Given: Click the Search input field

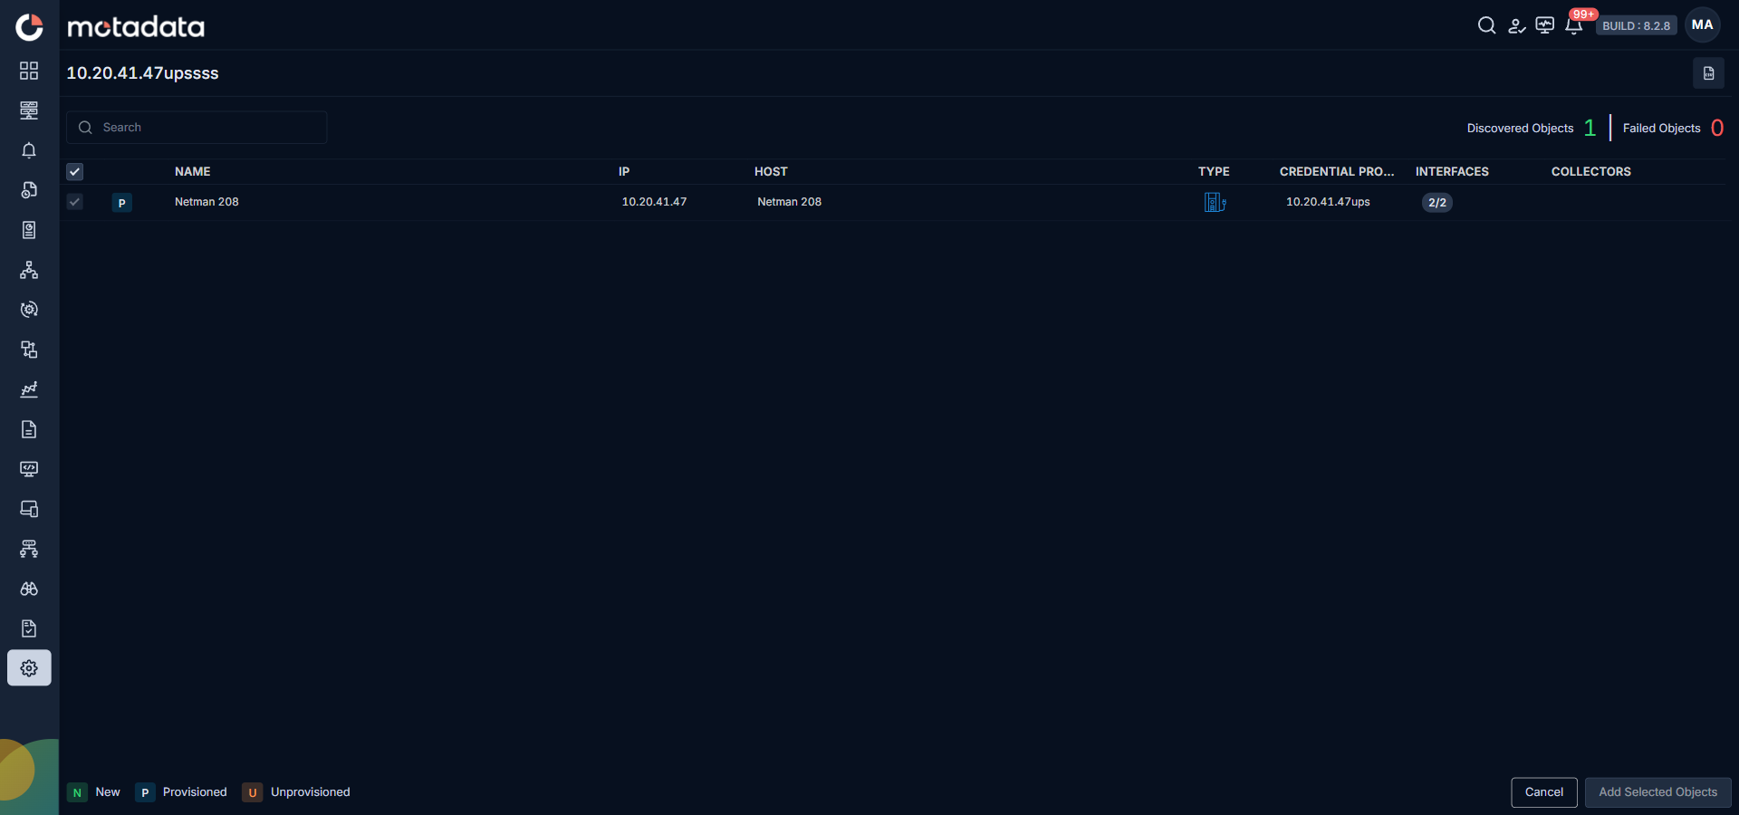Looking at the screenshot, I should point(197,128).
